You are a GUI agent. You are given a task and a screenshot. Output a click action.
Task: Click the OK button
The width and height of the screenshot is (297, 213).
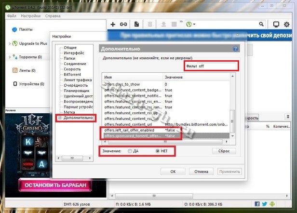click(173, 171)
